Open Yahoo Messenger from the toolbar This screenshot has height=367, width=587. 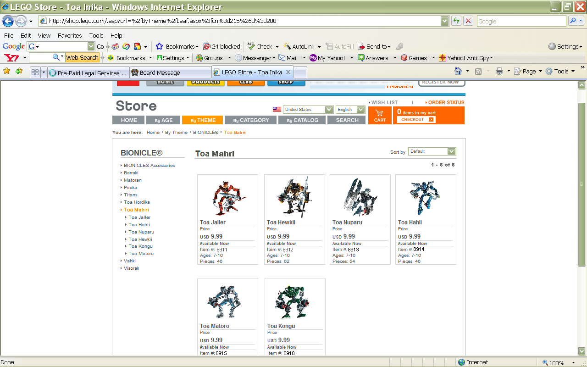point(253,58)
